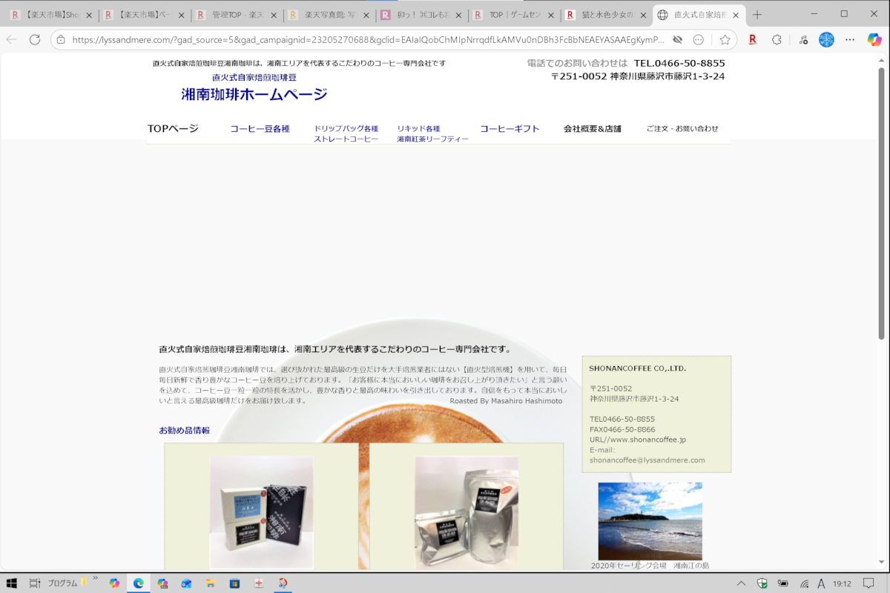Open the ドリップバッグ各種 navigation link
Viewport: 890px width, 593px height.
tap(346, 128)
